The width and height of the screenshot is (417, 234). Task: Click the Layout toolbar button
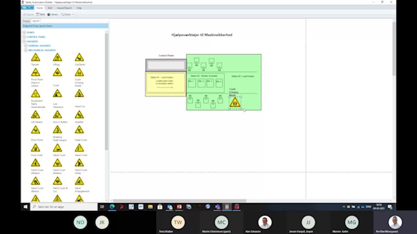(x=28, y=14)
